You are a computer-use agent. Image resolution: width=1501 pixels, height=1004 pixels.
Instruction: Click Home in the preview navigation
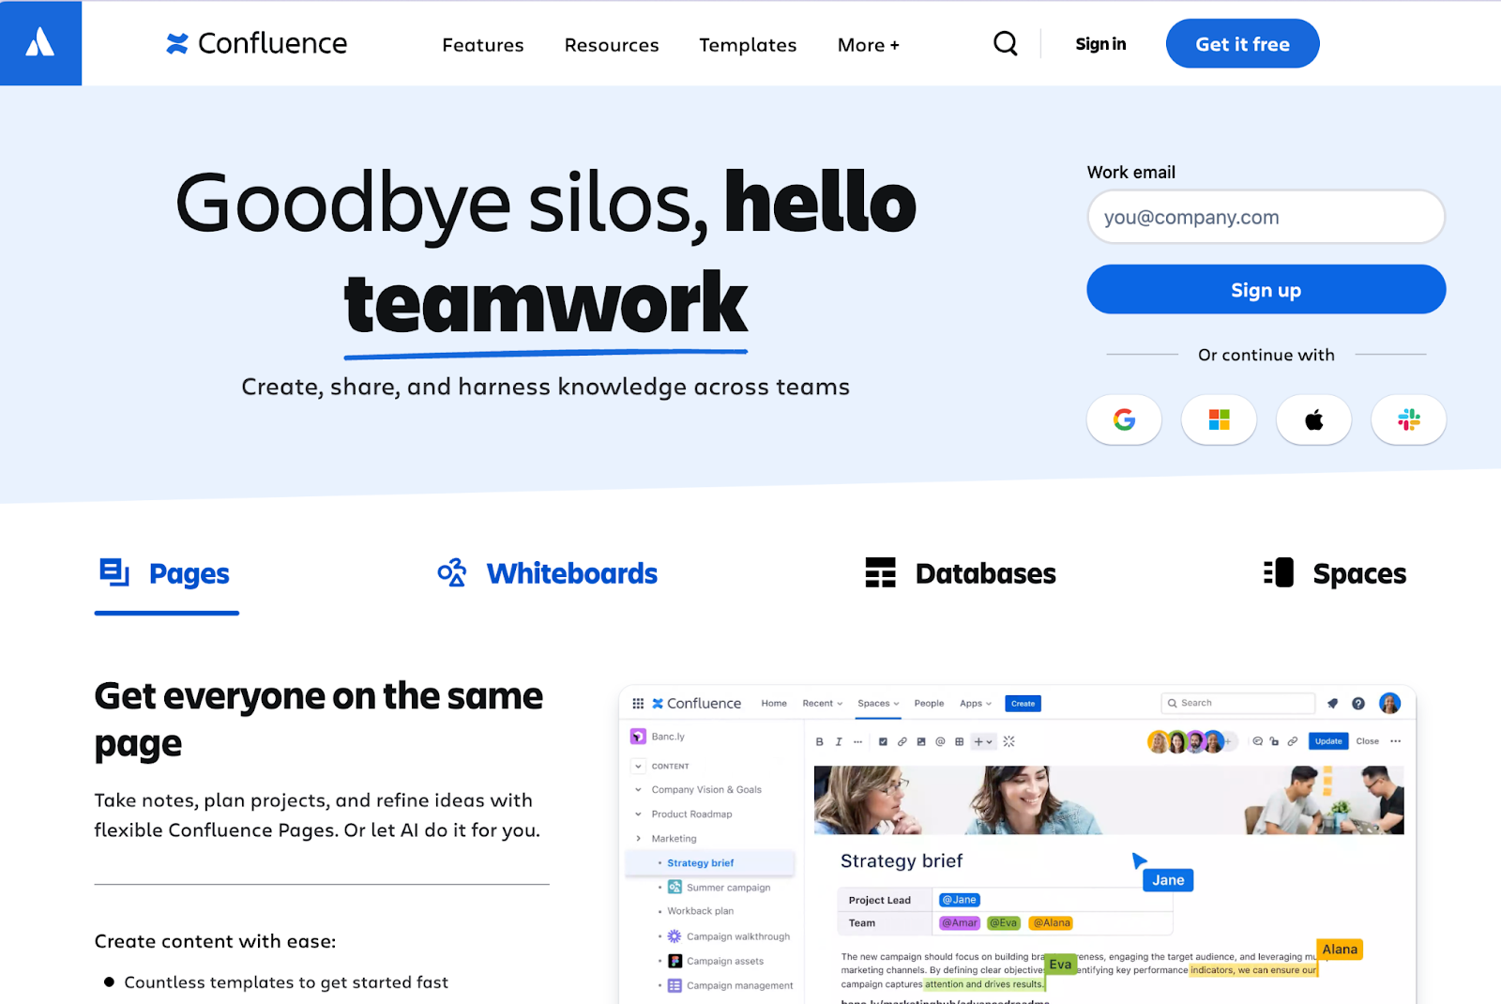(774, 703)
